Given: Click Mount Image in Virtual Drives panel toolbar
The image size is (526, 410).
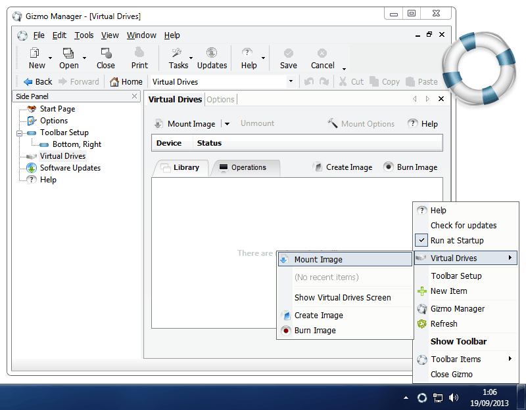Looking at the screenshot, I should pyautogui.click(x=185, y=124).
